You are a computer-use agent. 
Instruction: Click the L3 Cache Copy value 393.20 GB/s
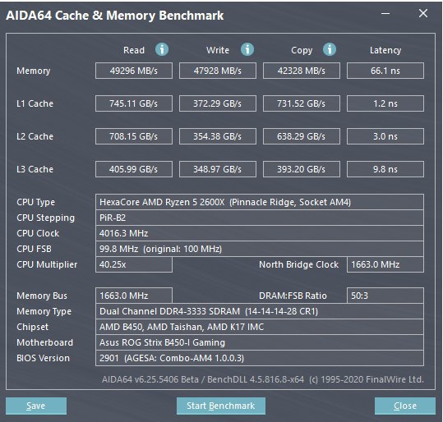coord(302,169)
